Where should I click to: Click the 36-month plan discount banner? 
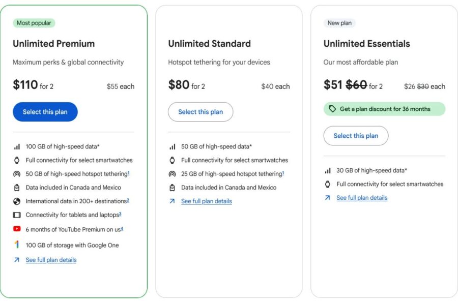384,109
